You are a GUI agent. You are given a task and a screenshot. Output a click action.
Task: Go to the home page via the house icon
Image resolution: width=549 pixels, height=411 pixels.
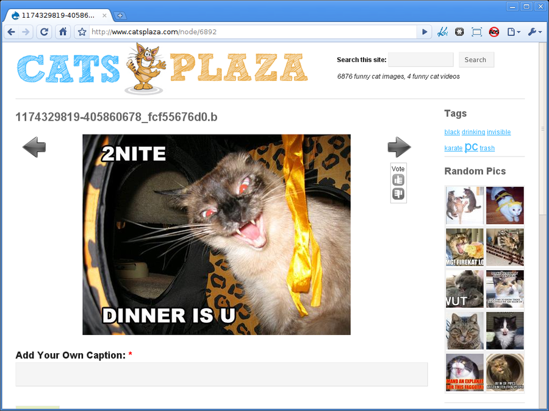click(x=63, y=32)
